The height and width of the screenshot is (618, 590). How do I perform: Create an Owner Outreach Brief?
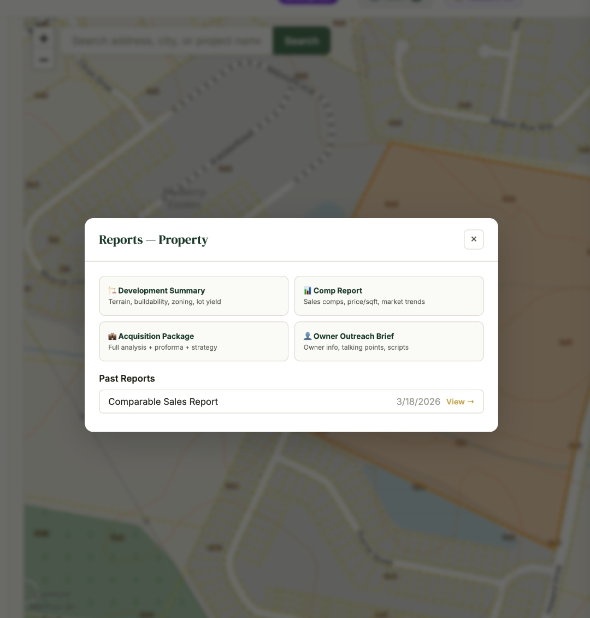tap(389, 342)
